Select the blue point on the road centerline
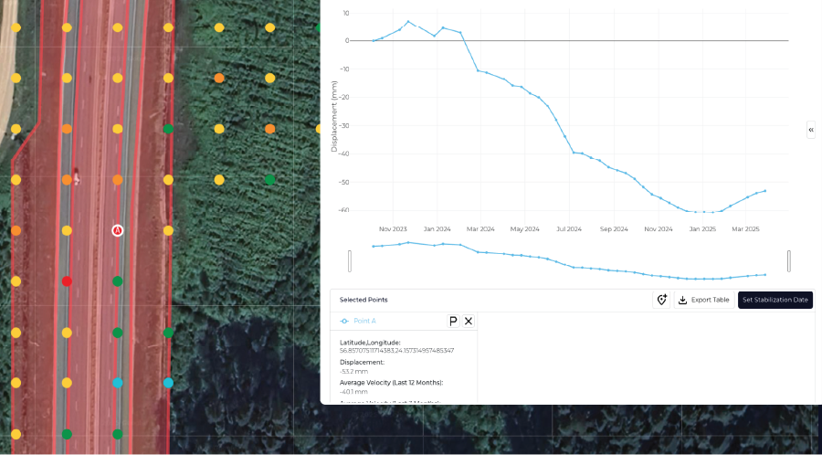822x455 pixels. click(117, 383)
